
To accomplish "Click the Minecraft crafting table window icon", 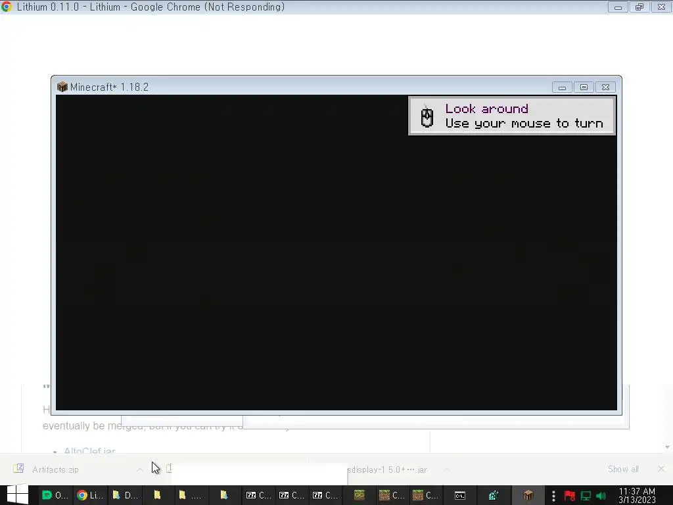I will tap(62, 87).
